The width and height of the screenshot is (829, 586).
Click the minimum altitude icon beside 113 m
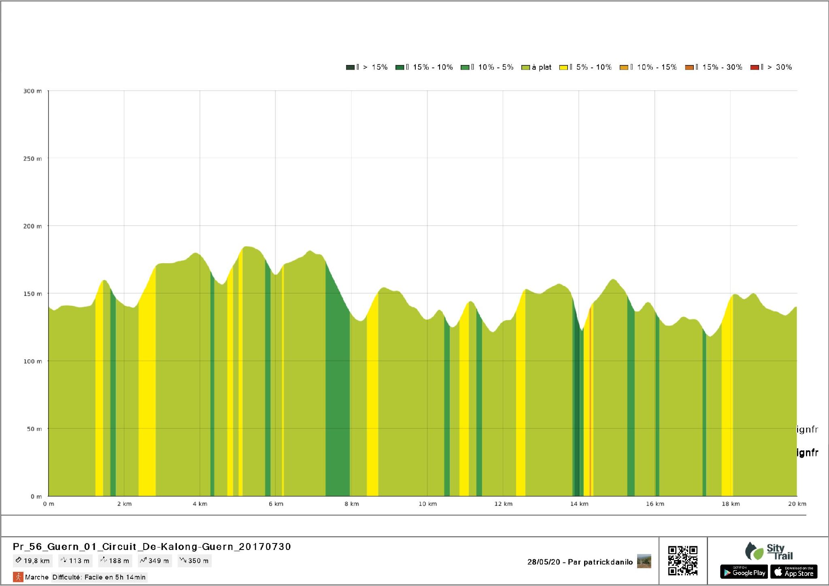(64, 560)
